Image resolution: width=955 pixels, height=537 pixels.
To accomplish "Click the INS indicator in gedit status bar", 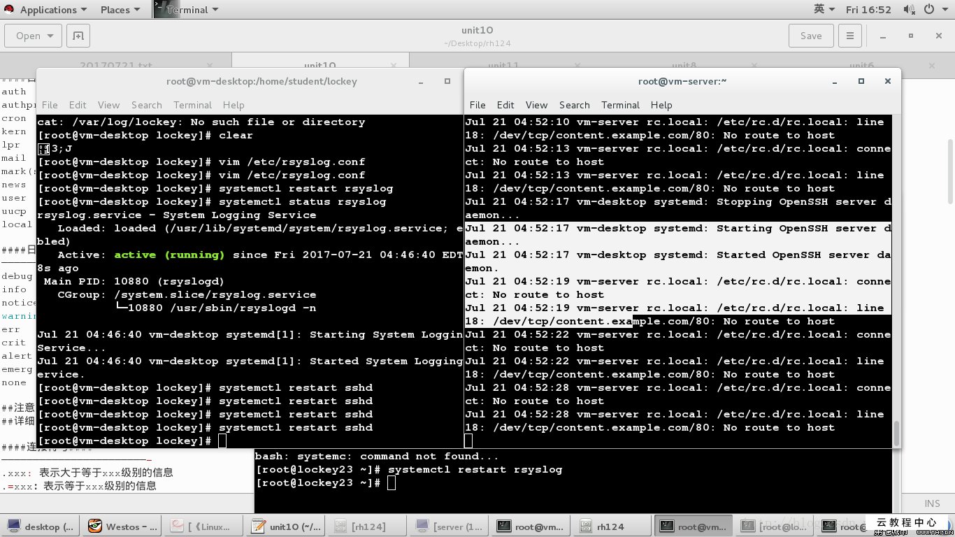I will 932,503.
